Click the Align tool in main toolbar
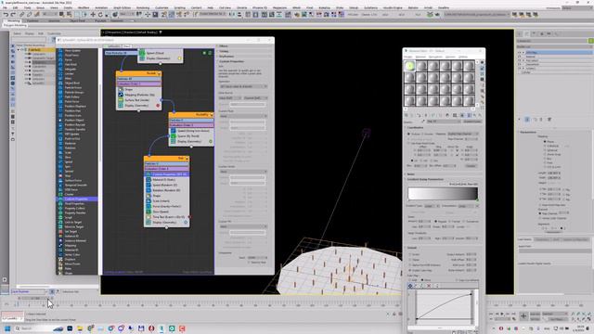 coord(239,15)
